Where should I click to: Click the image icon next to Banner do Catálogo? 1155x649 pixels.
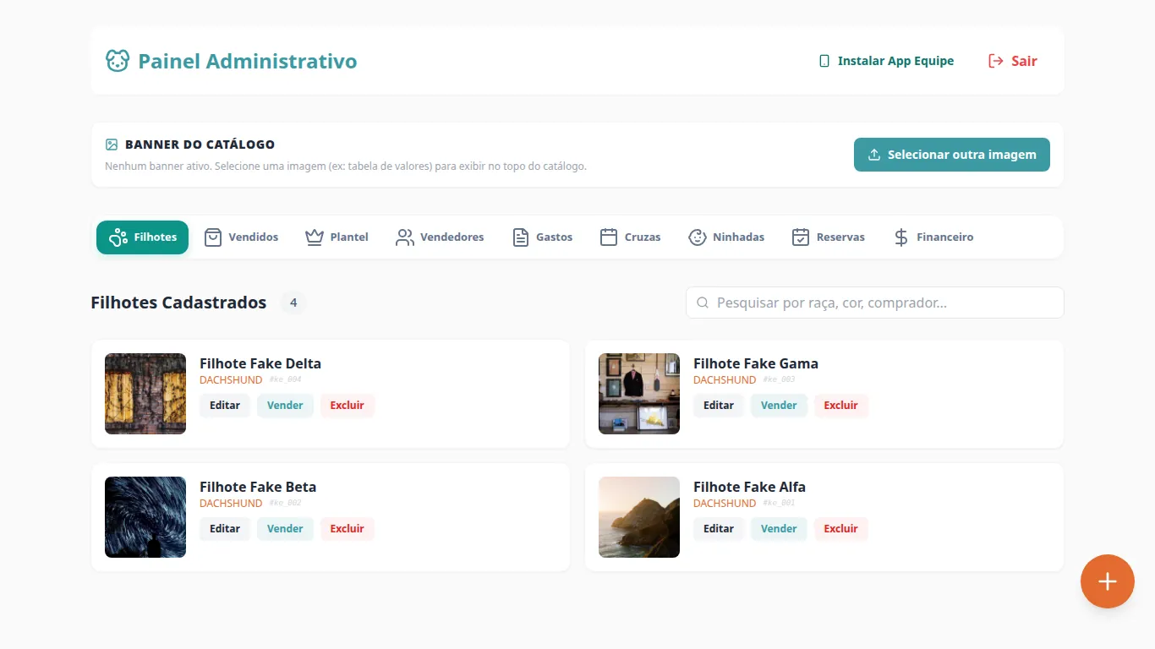tap(112, 145)
